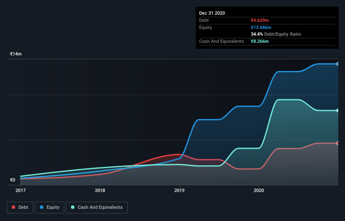
Task: Click the 2020 x-axis label
Action: (x=259, y=190)
